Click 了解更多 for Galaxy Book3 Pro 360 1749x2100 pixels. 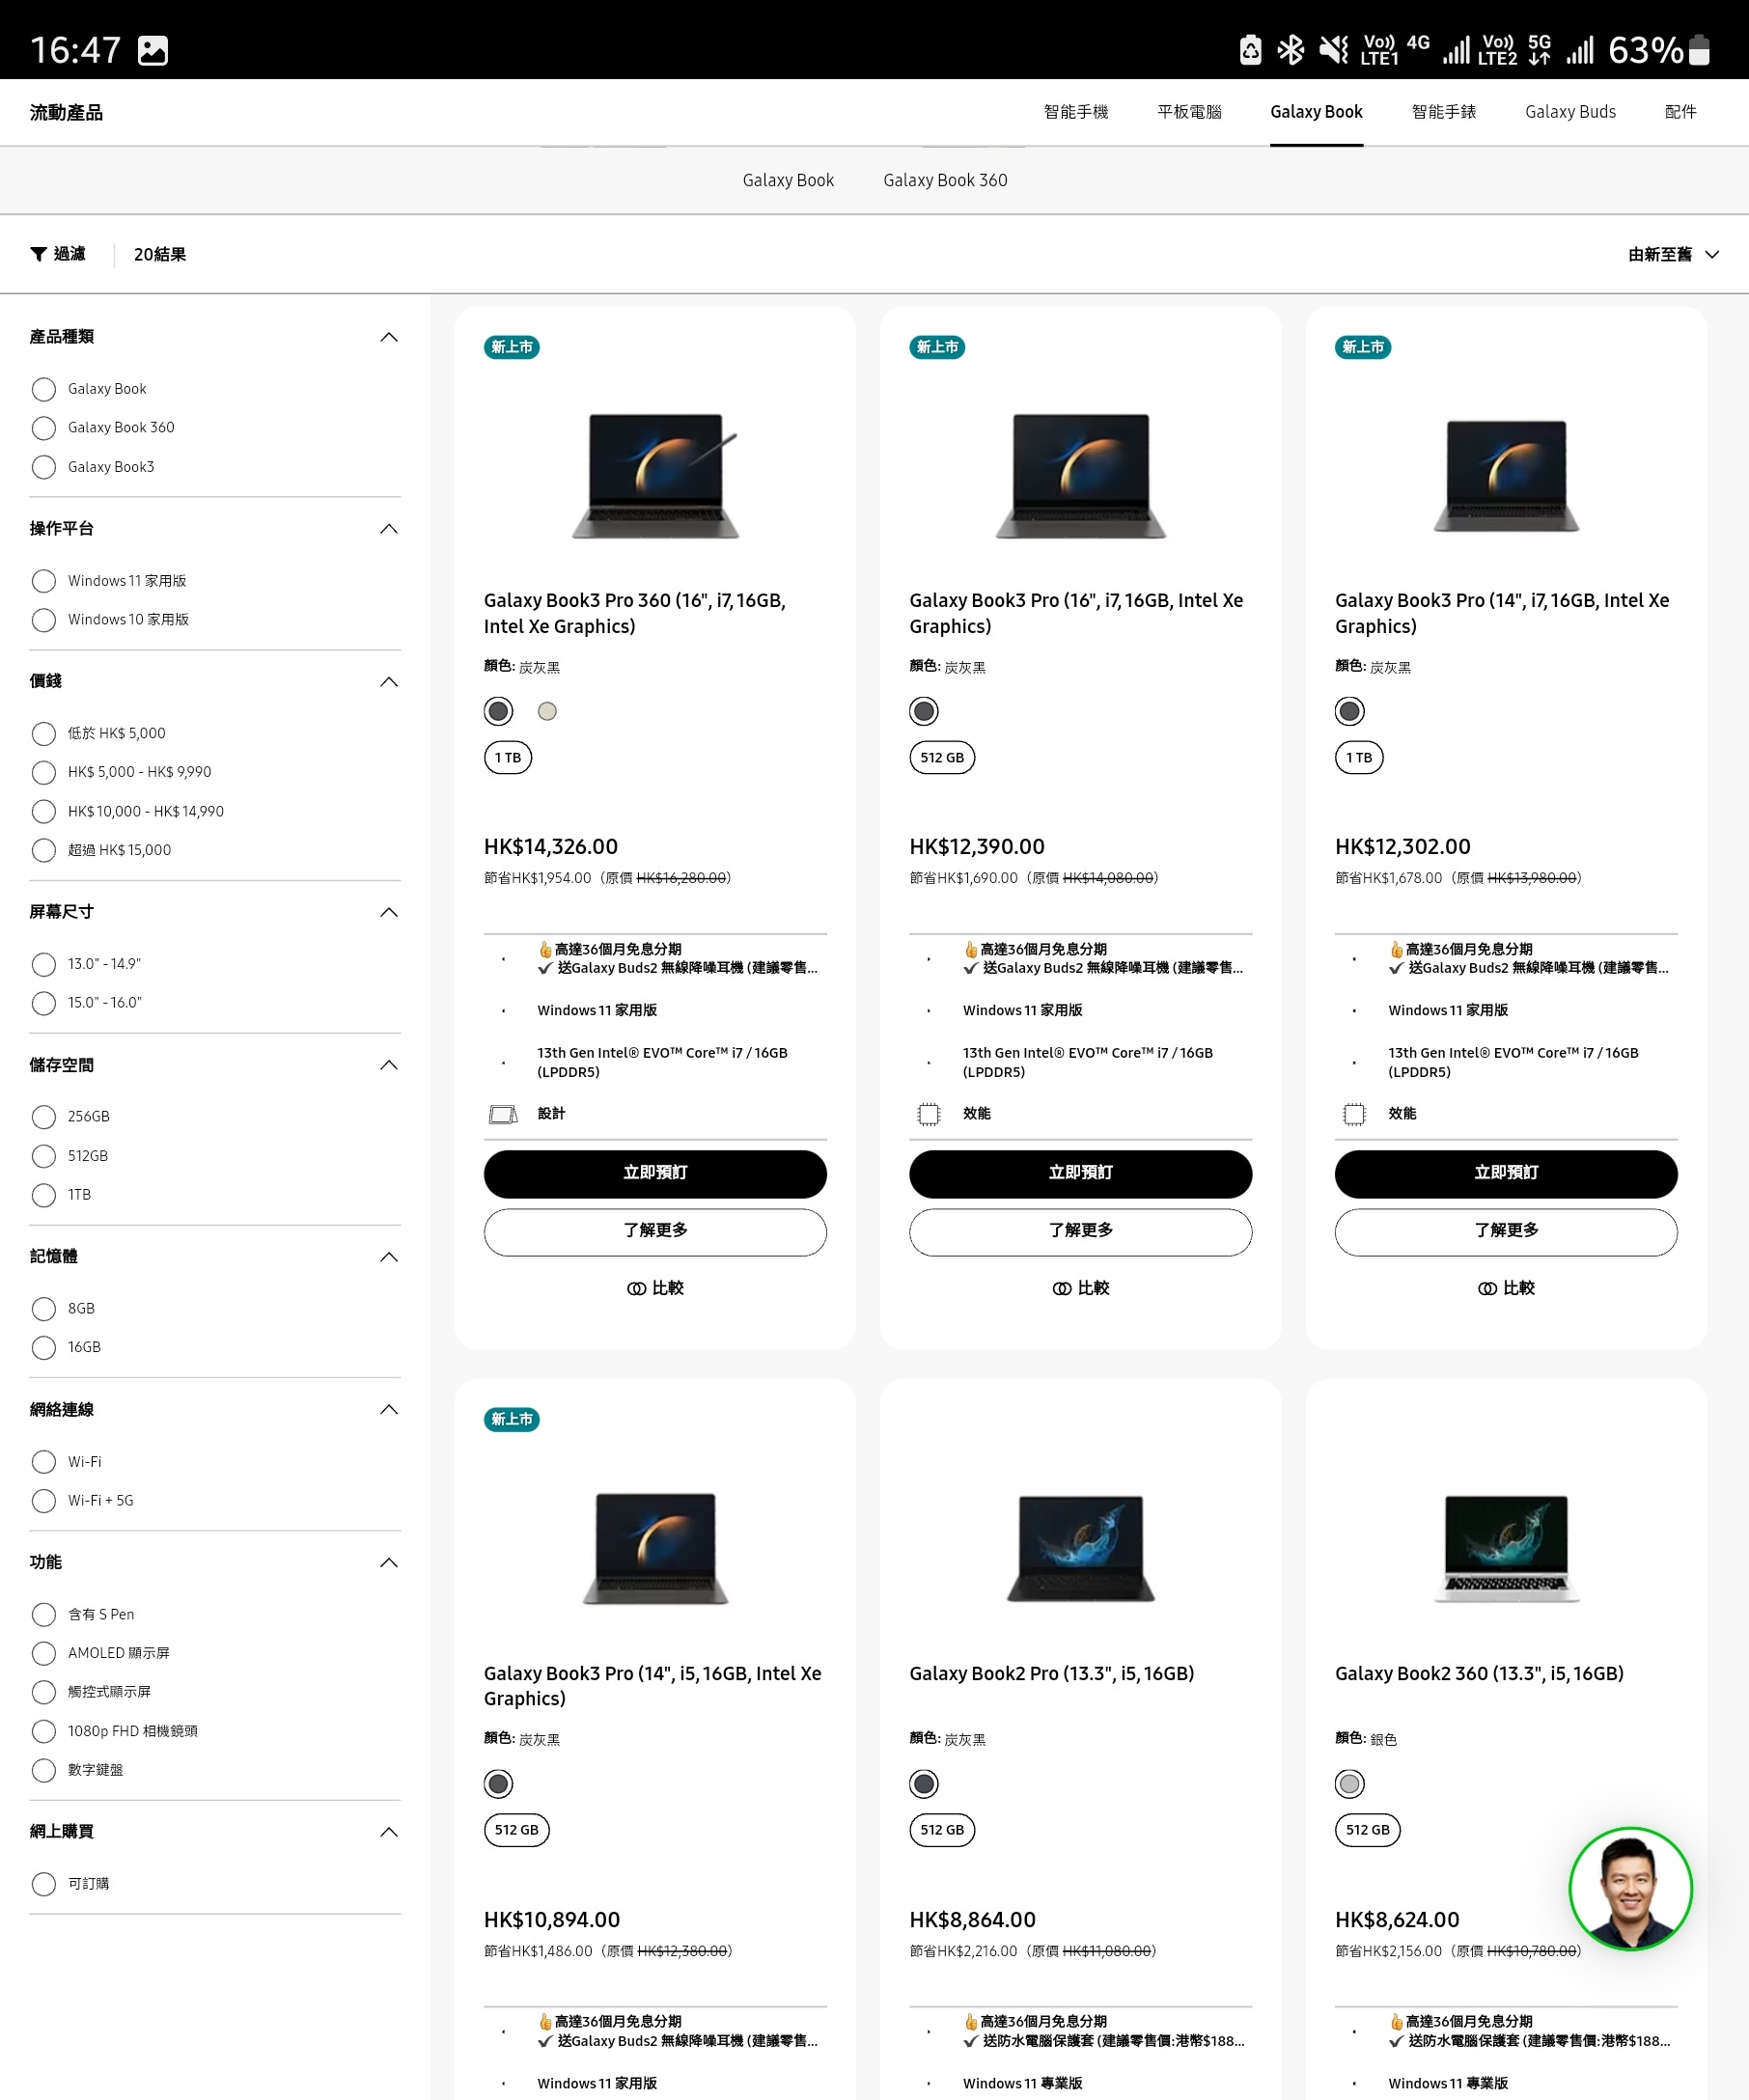[655, 1232]
